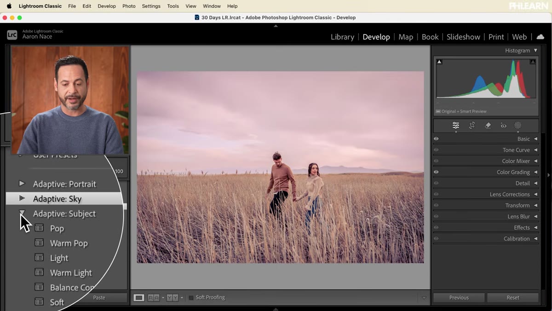This screenshot has height=311, width=552.
Task: Expand the Color Grading panel triangle
Action: (x=535, y=172)
